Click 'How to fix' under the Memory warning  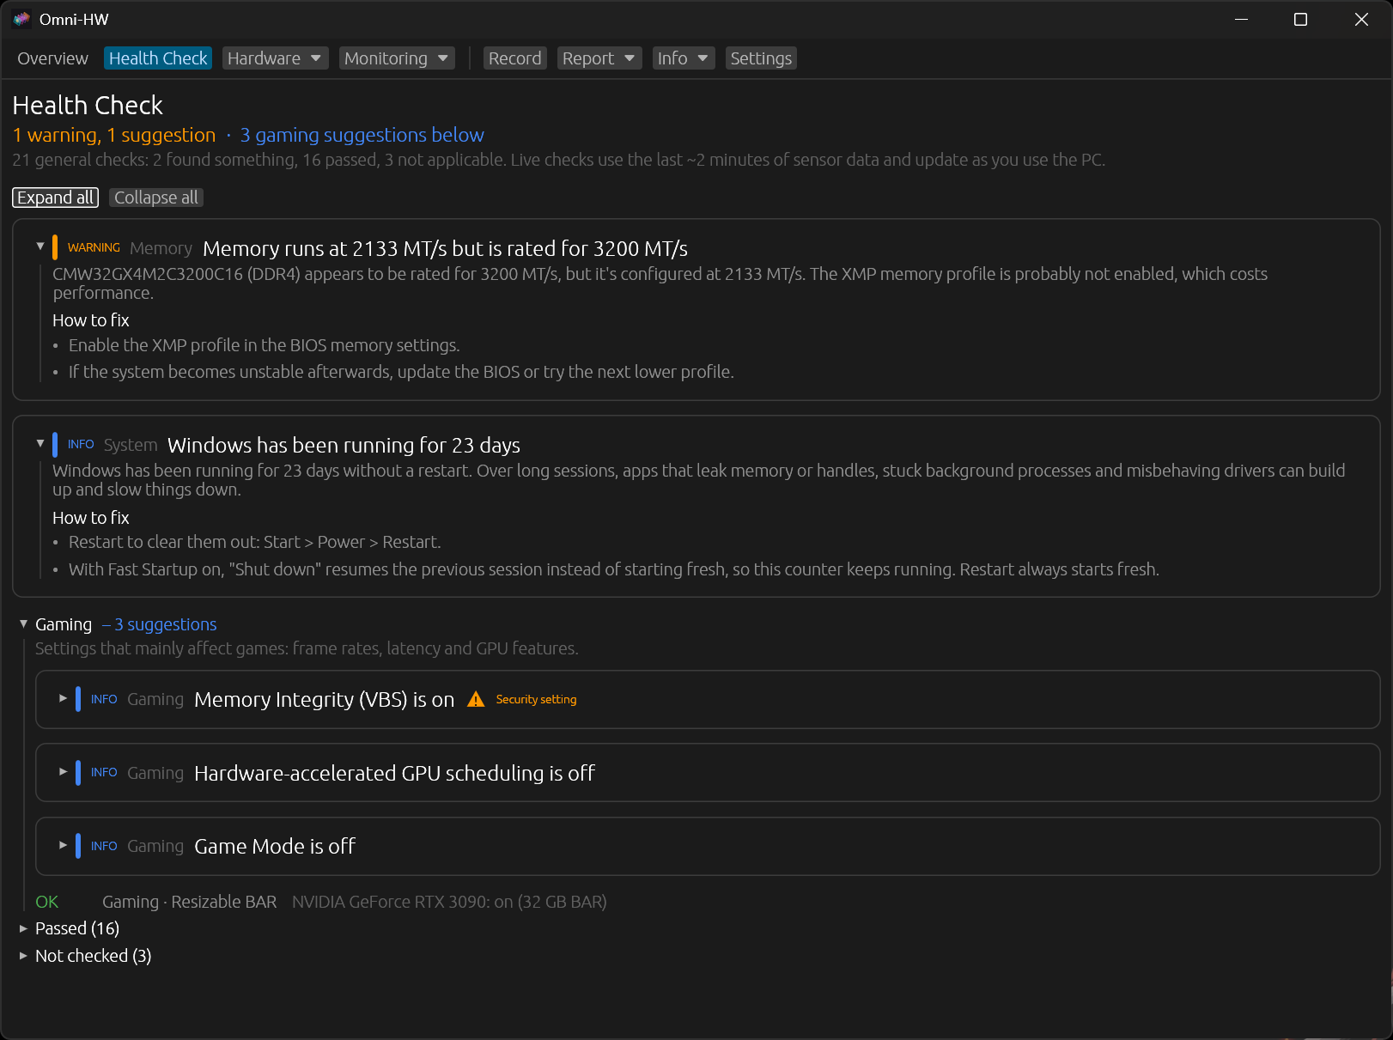point(91,320)
